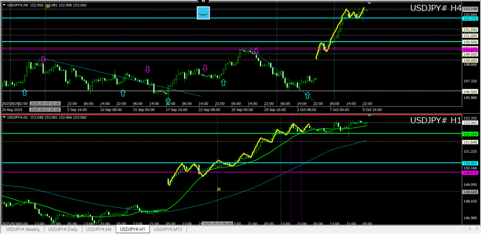Click the magenta 149.879 price label on H4

pyautogui.click(x=470, y=49)
